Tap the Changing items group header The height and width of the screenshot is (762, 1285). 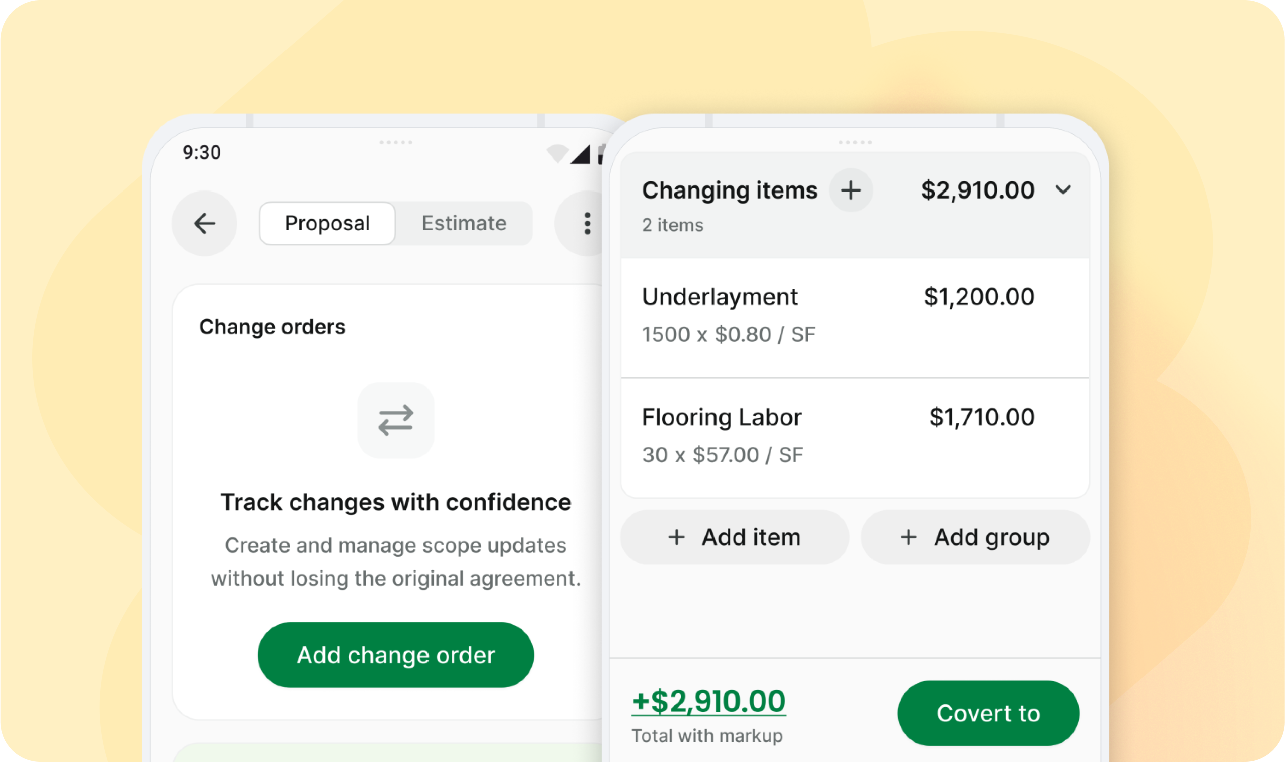tap(729, 190)
